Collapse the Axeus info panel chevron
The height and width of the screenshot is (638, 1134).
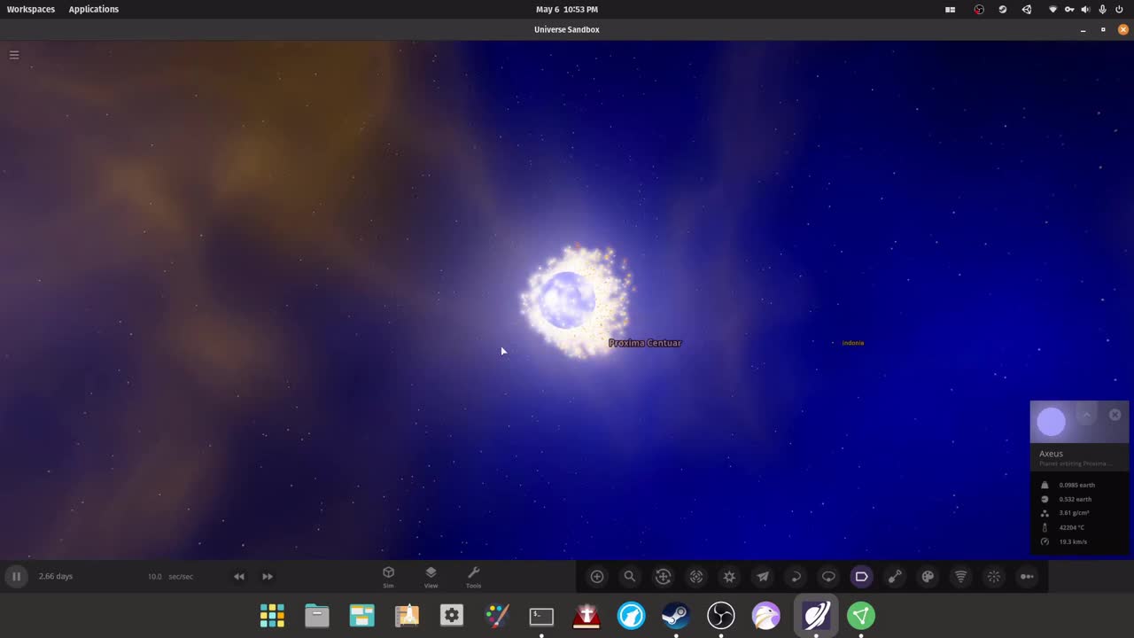click(x=1086, y=415)
